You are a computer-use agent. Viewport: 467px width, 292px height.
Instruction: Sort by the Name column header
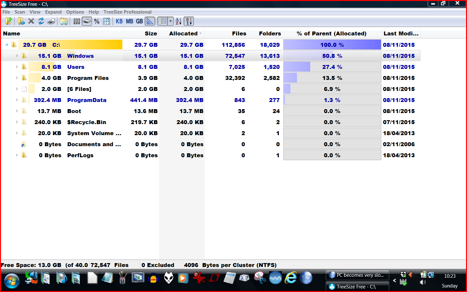pyautogui.click(x=62, y=33)
